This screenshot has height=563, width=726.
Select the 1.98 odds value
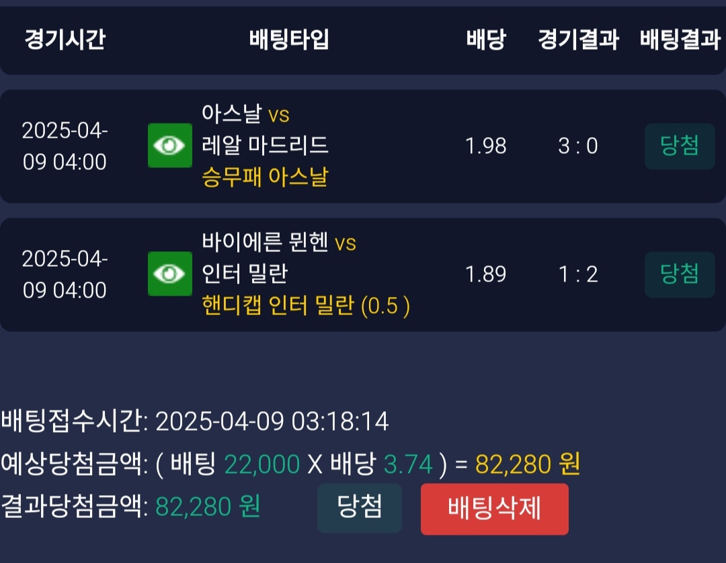click(486, 146)
